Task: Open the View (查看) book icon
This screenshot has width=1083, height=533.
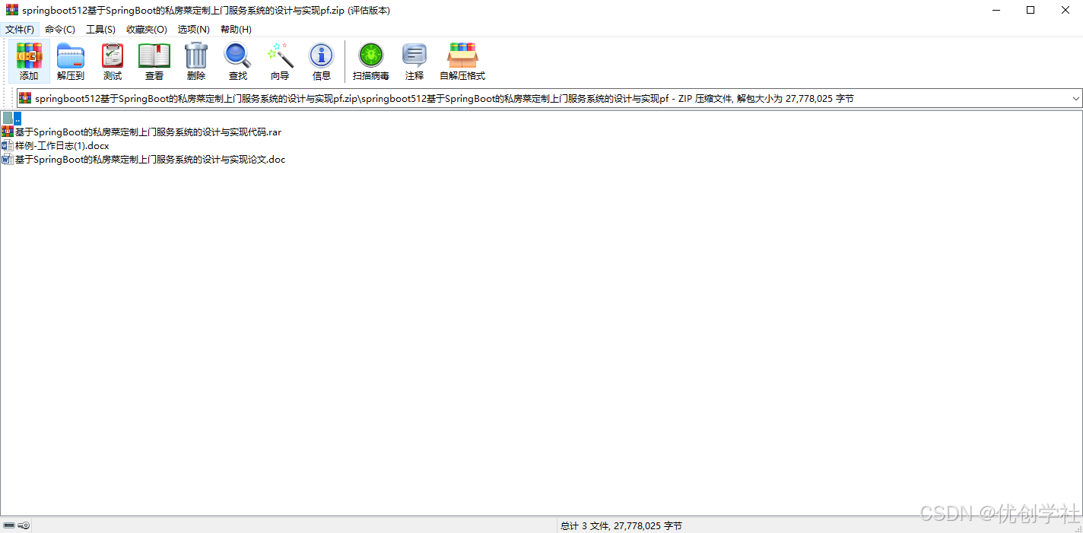Action: [154, 56]
